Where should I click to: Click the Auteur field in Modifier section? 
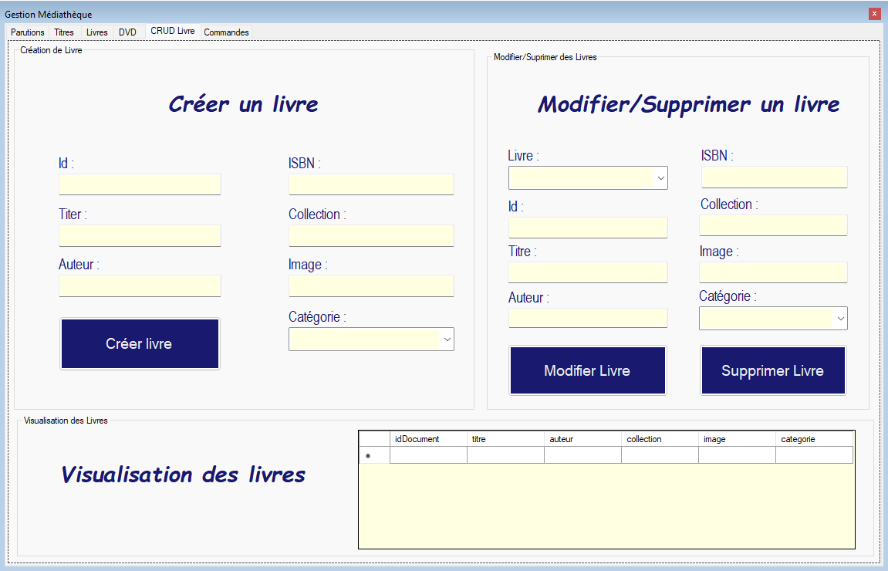tap(587, 318)
